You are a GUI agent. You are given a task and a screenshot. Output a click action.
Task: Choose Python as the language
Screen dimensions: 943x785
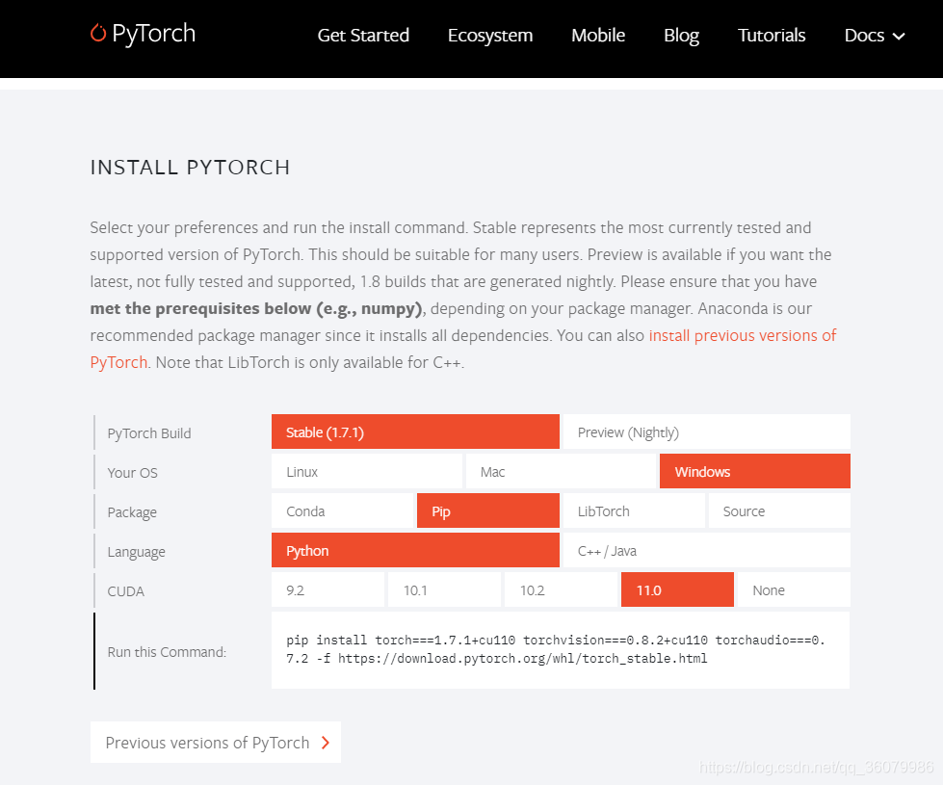[x=415, y=550]
